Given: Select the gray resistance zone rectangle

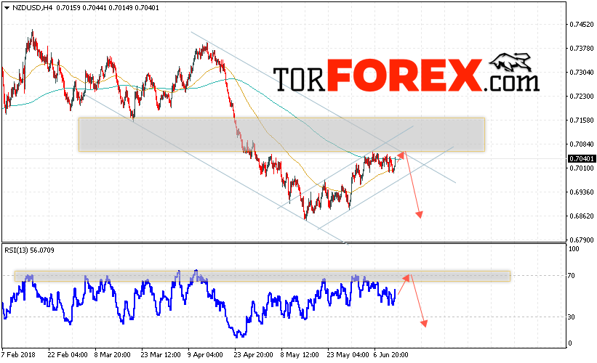Looking at the screenshot, I should coord(281,134).
